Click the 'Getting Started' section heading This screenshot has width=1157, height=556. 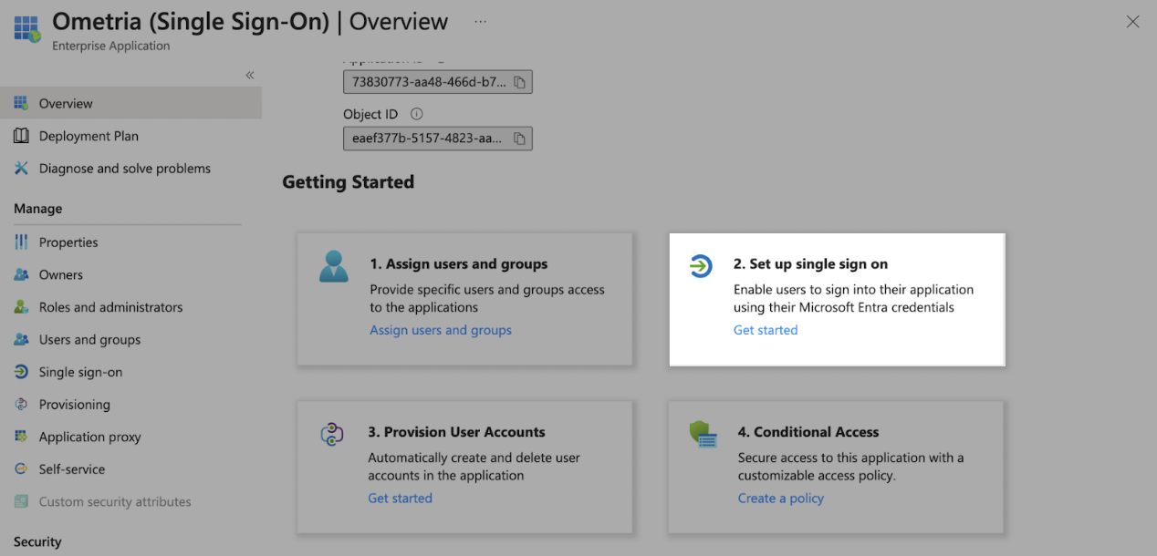point(349,182)
